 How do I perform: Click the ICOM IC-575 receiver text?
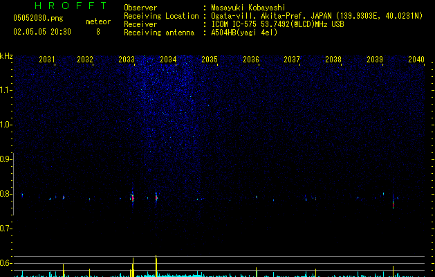(278, 24)
